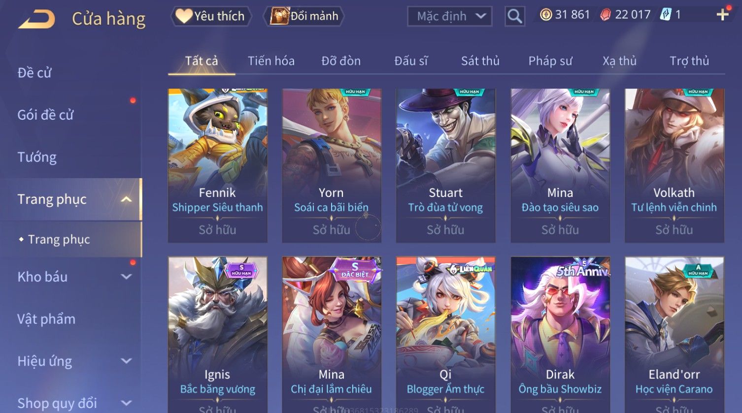Select Fennik Shipper Siêu thanh skin card
This screenshot has height=413, width=742.
[x=217, y=165]
